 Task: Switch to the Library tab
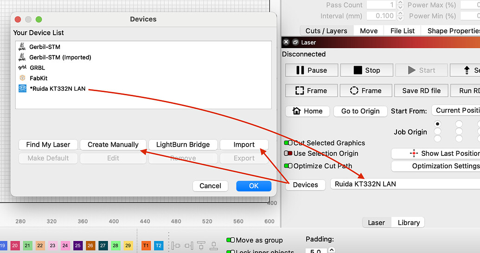[x=409, y=222]
